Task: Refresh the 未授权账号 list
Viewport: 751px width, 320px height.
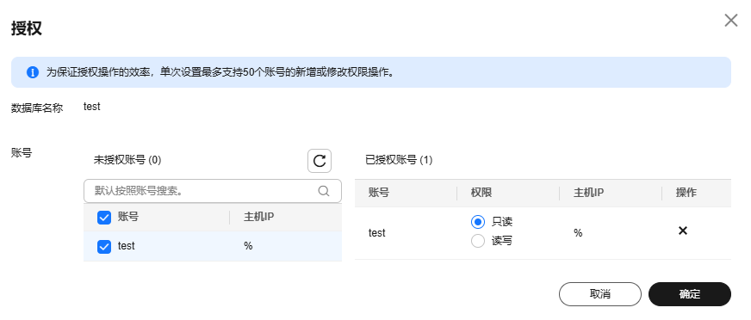Action: (320, 161)
